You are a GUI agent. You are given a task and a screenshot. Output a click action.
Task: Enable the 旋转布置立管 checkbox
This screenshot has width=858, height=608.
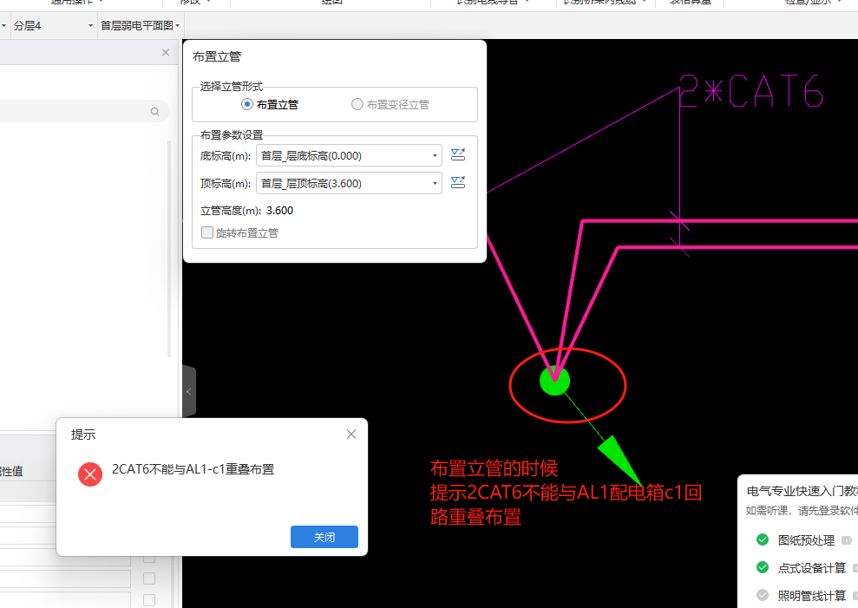(206, 232)
